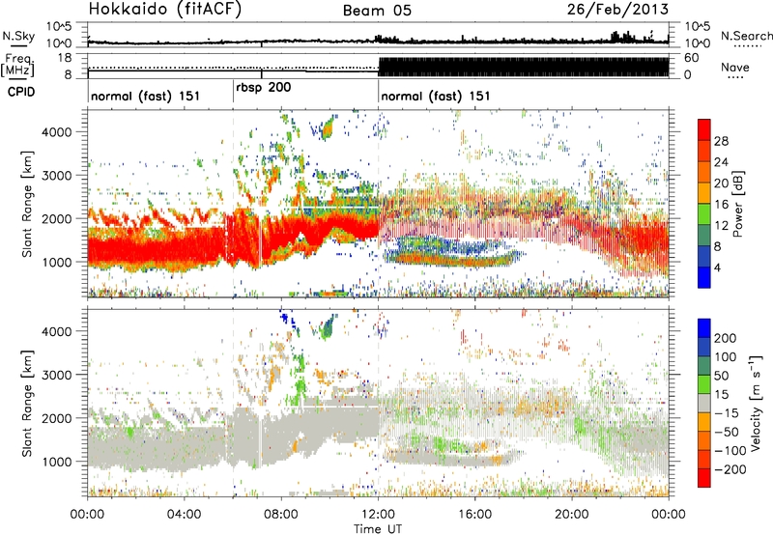The width and height of the screenshot is (773, 535).
Task: Click the "20:00" time tick label
Action: tap(572, 515)
